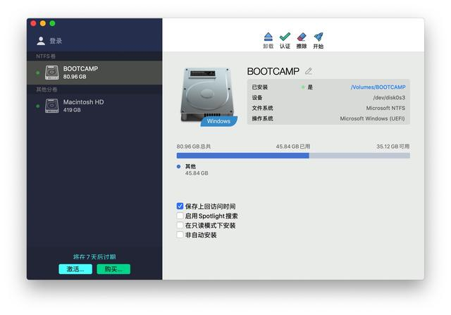Click the BOOTCAMP volume title heading
This screenshot has width=451, height=315.
click(273, 71)
